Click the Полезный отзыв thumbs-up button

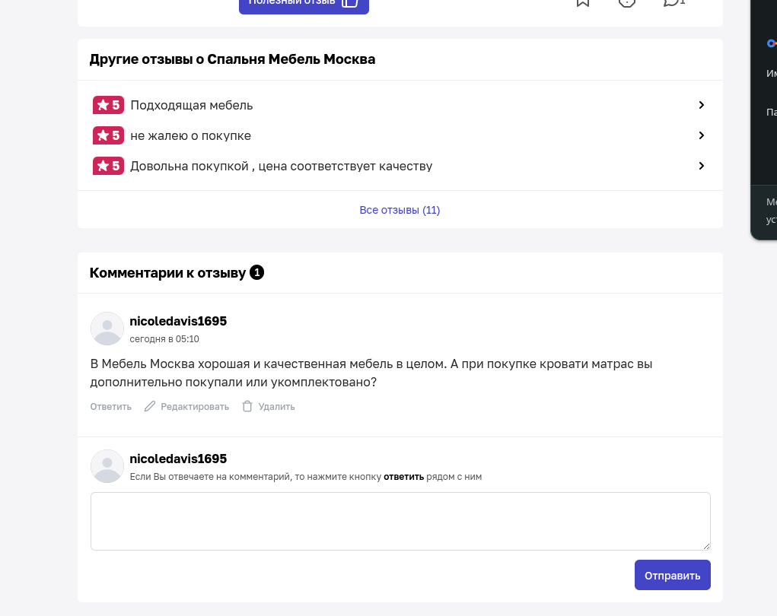pyautogui.click(x=304, y=4)
